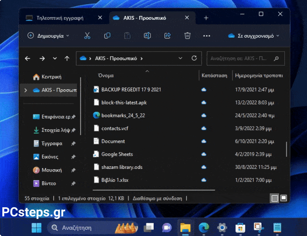Select block-this-latest.apk file
The image size is (307, 236).
coord(124,102)
